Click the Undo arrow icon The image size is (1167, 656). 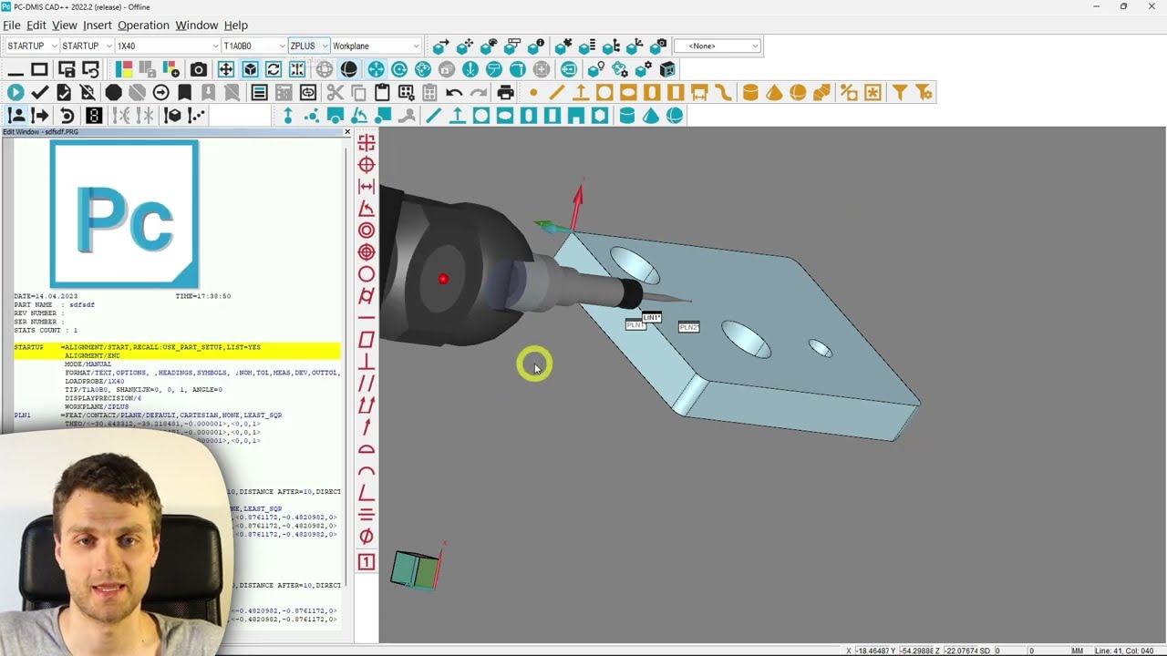pos(454,92)
